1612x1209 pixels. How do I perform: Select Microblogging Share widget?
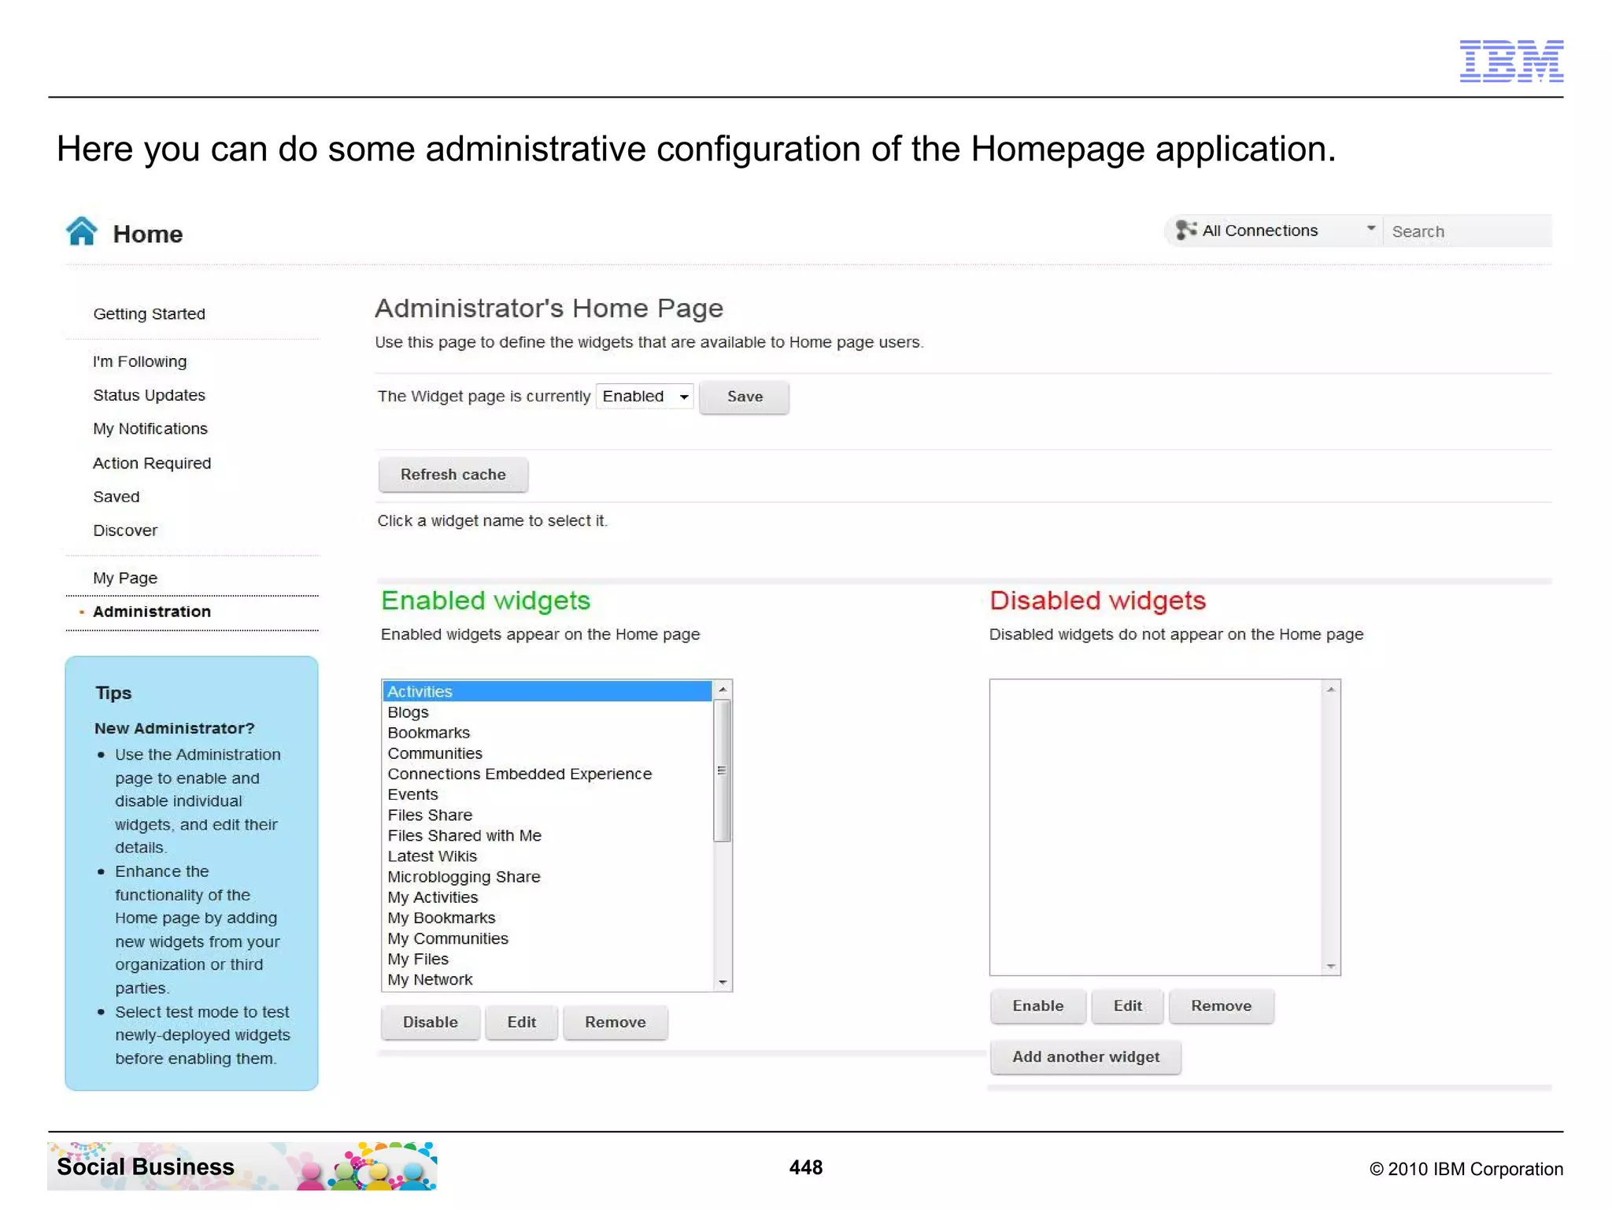(547, 877)
